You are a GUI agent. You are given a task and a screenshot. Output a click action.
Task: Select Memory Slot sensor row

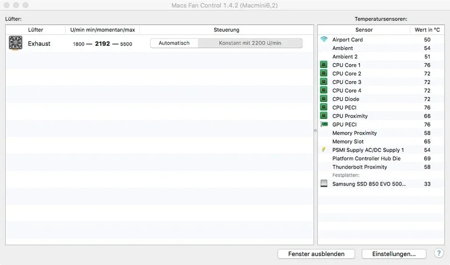tap(381, 142)
